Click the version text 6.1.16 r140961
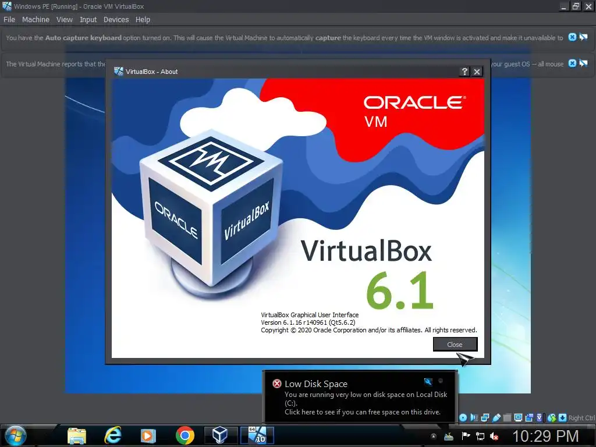The image size is (596, 447). click(x=308, y=322)
